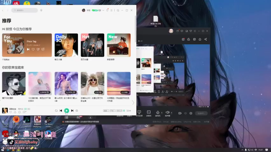Open the Hot playlist card
The height and width of the screenshot is (152, 271).
point(92,45)
